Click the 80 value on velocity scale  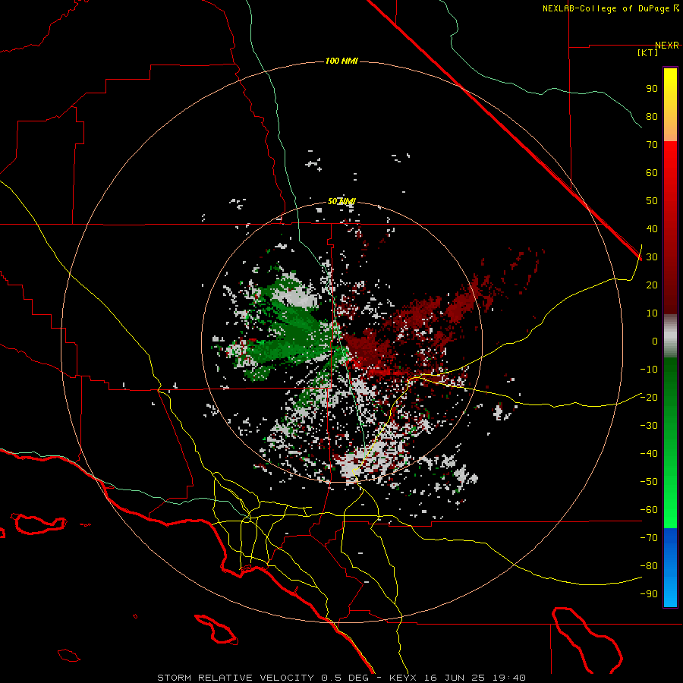click(x=652, y=117)
